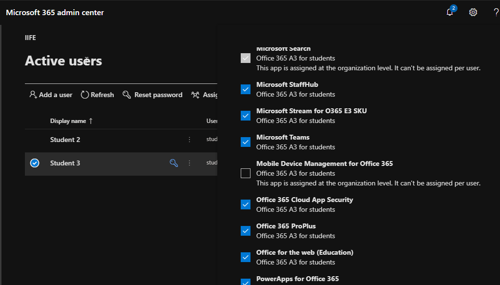Open the Student 2 user entry
Screen dimensions: 500x285
(65, 140)
